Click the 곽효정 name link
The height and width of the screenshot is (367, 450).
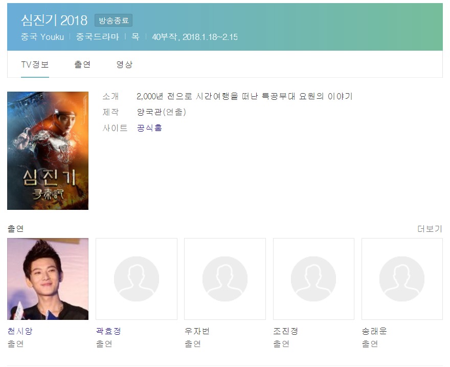[x=108, y=331]
